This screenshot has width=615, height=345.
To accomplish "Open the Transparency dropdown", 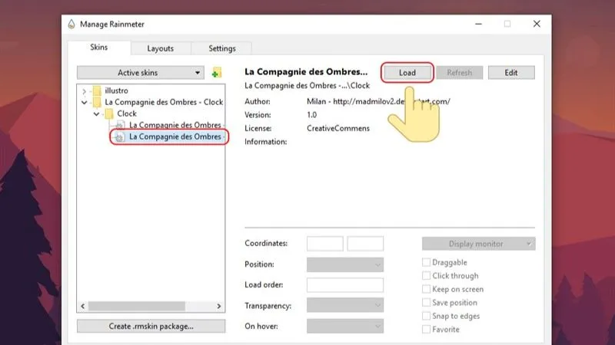I will [345, 305].
